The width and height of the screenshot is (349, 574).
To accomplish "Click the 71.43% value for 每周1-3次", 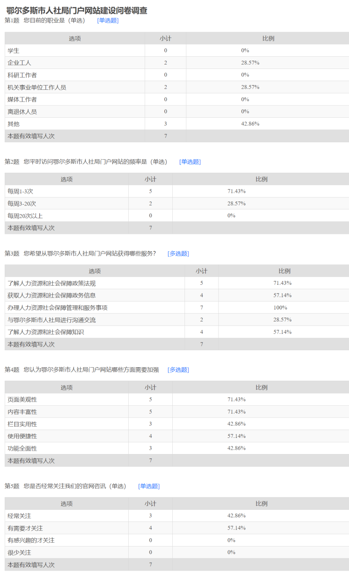I will 236,191.
